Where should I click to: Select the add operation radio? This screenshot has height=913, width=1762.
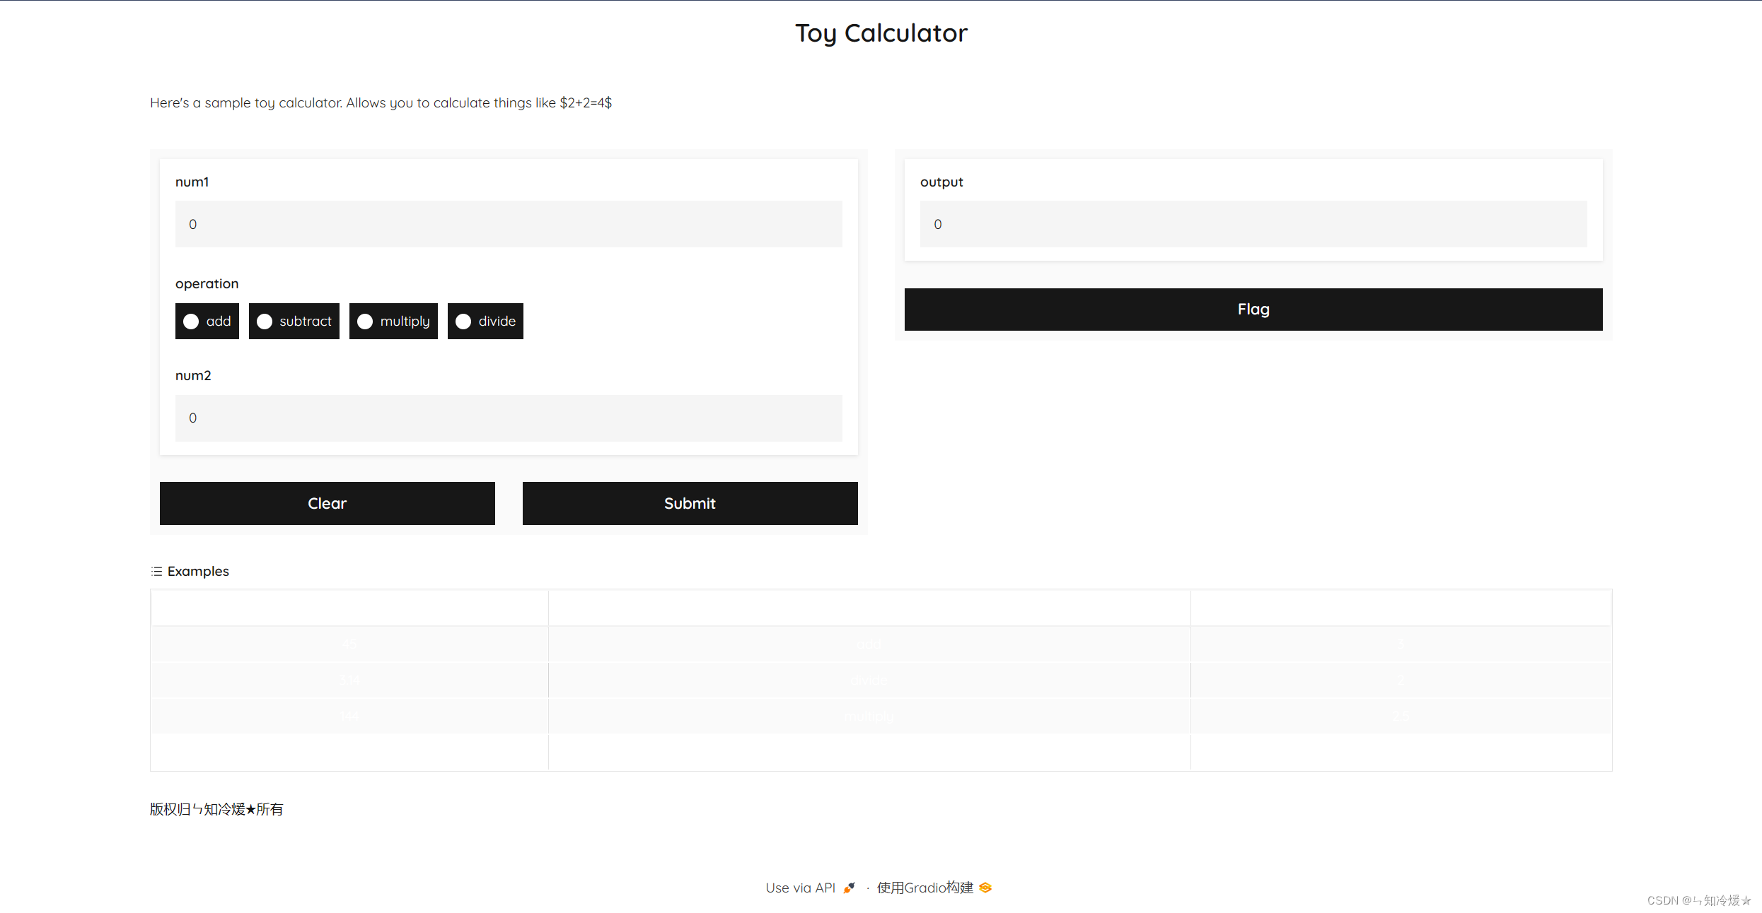[191, 322]
